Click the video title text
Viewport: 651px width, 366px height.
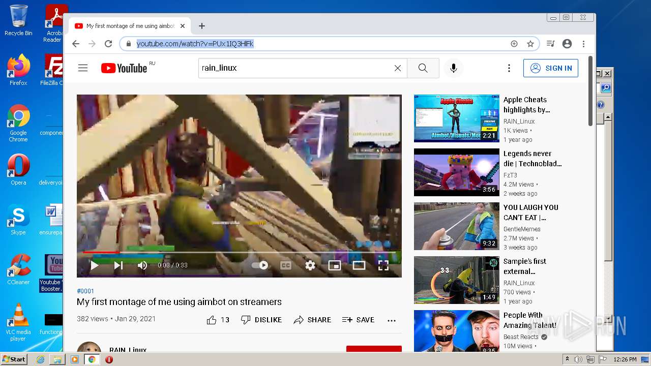click(179, 302)
